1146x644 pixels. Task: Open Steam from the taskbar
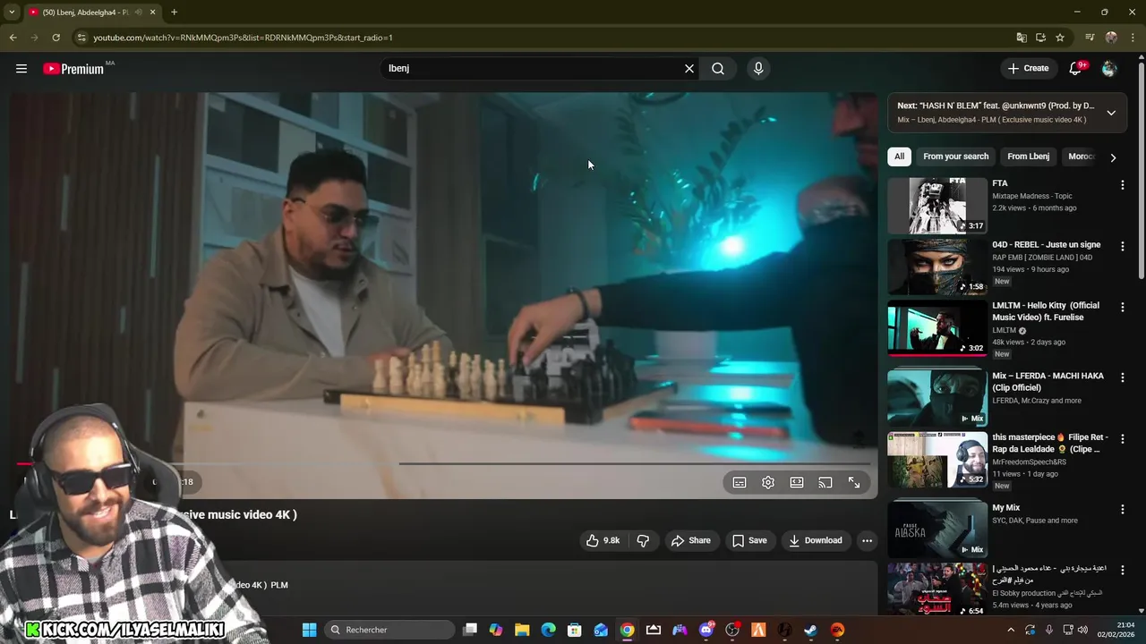pos(810,630)
